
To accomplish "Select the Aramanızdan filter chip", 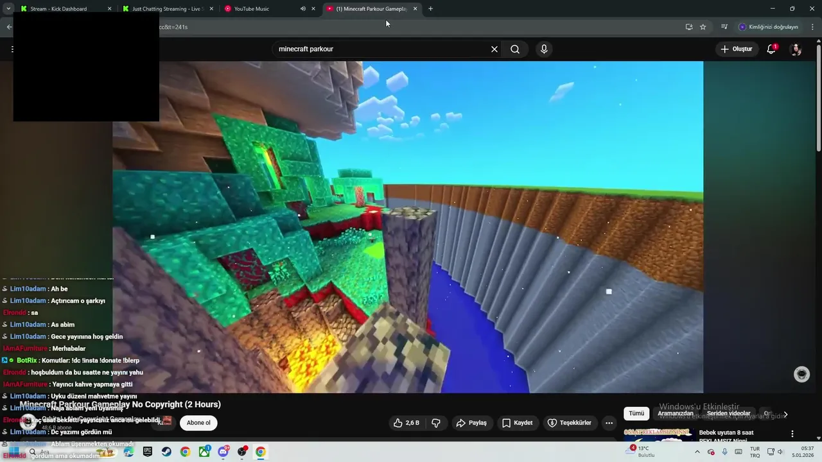I will click(676, 414).
